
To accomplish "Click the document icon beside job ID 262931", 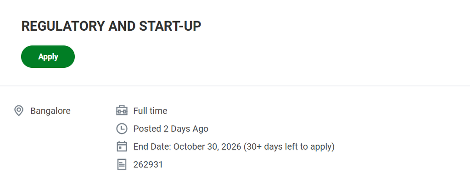I will (x=121, y=165).
